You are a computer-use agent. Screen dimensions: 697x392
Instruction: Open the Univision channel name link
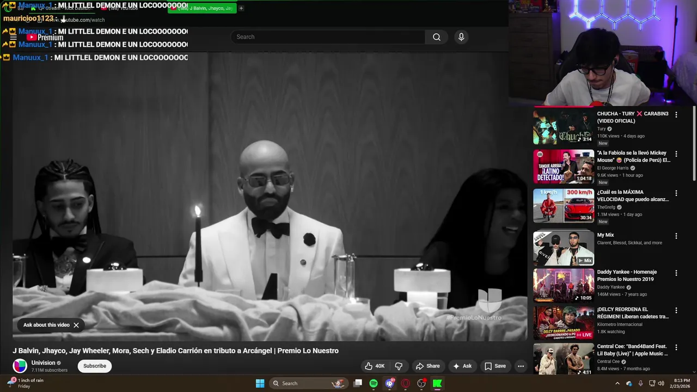[x=43, y=363]
